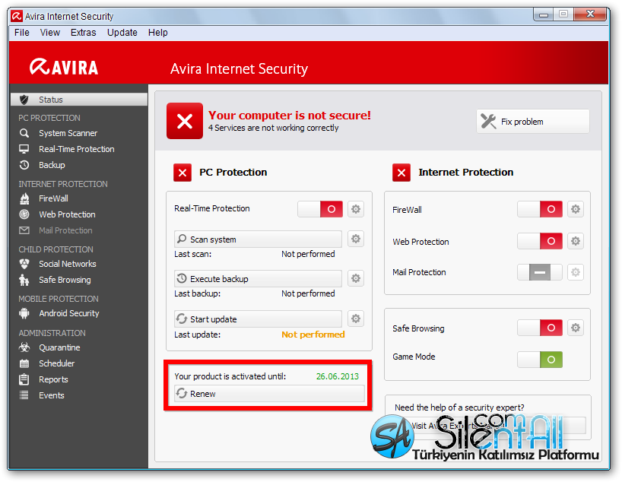Open the Social Networks icon in sidebar
622x482 pixels.
point(24,264)
